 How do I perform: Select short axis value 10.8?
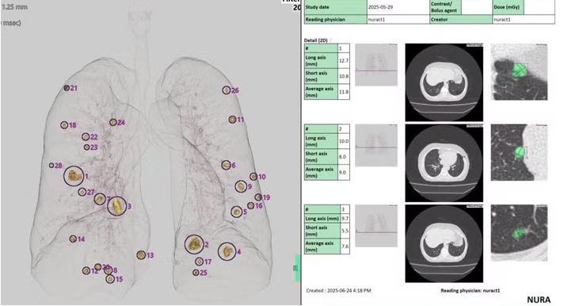[x=344, y=76]
